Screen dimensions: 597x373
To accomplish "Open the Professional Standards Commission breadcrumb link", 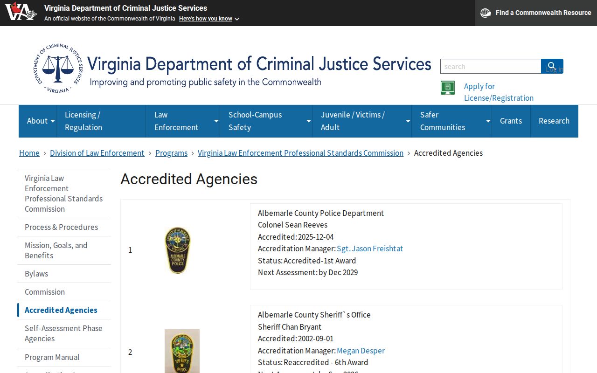I will pyautogui.click(x=300, y=153).
